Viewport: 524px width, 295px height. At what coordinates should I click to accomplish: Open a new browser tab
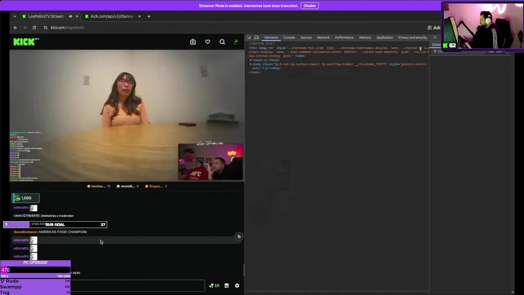pyautogui.click(x=149, y=16)
